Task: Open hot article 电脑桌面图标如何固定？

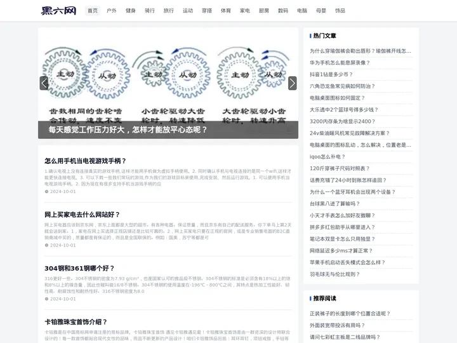Action: (x=337, y=98)
